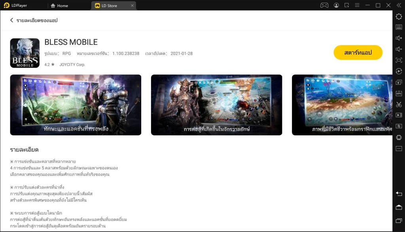This screenshot has width=405, height=232.
Task: Click the รายละเอียด section heading
Action: pos(24,150)
